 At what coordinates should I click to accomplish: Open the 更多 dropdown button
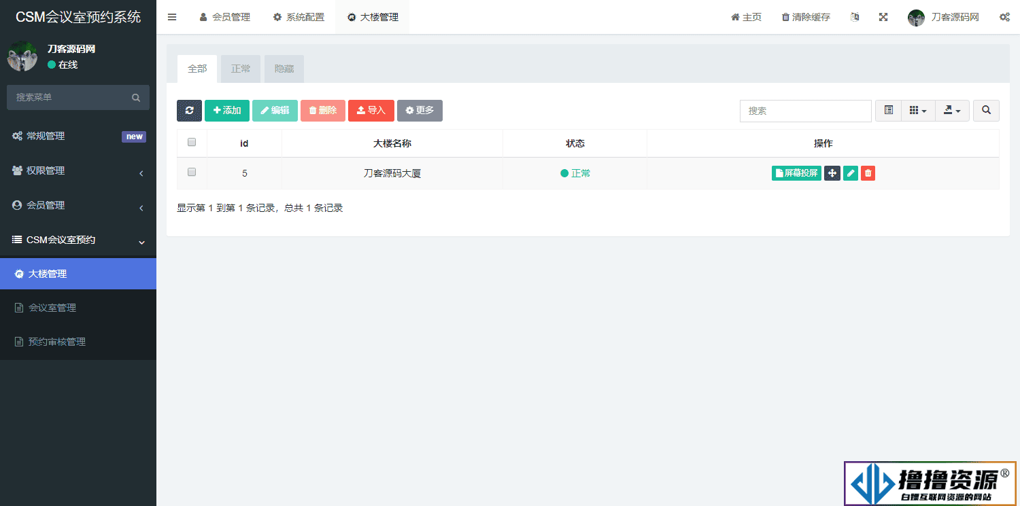click(420, 111)
